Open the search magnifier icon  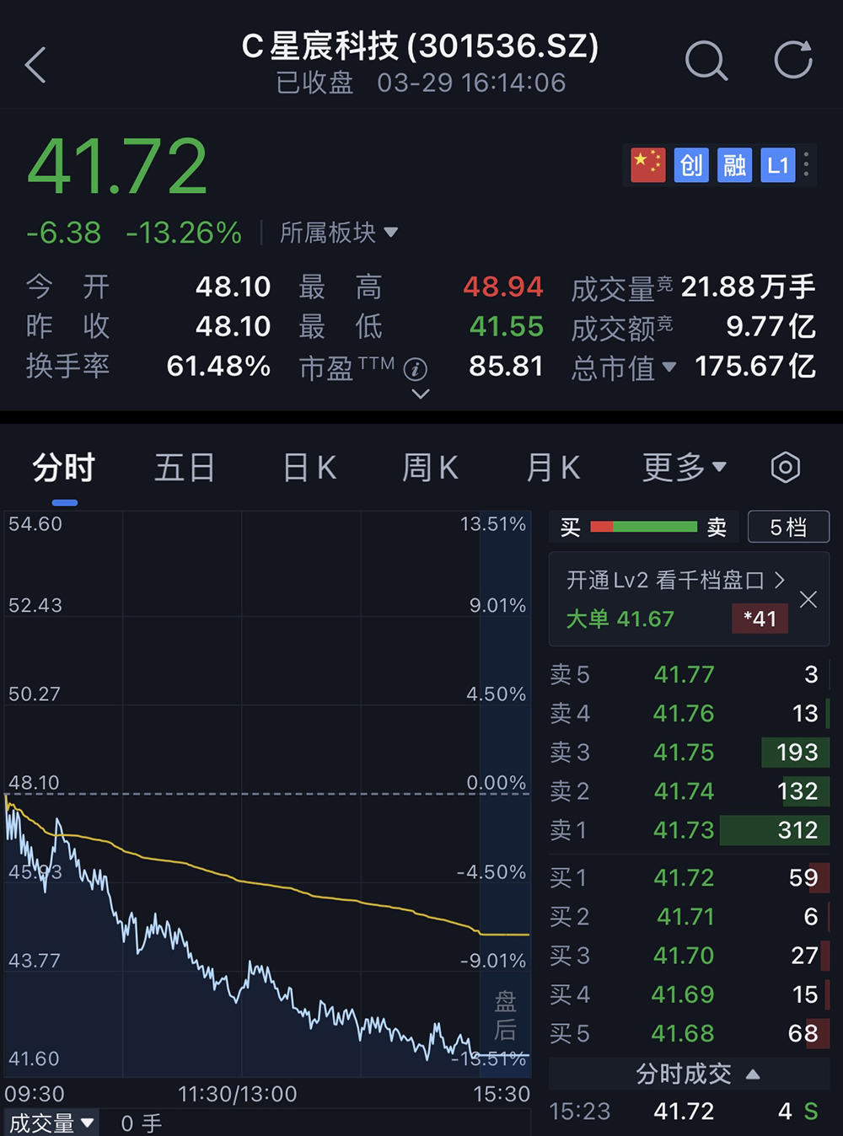(x=706, y=61)
